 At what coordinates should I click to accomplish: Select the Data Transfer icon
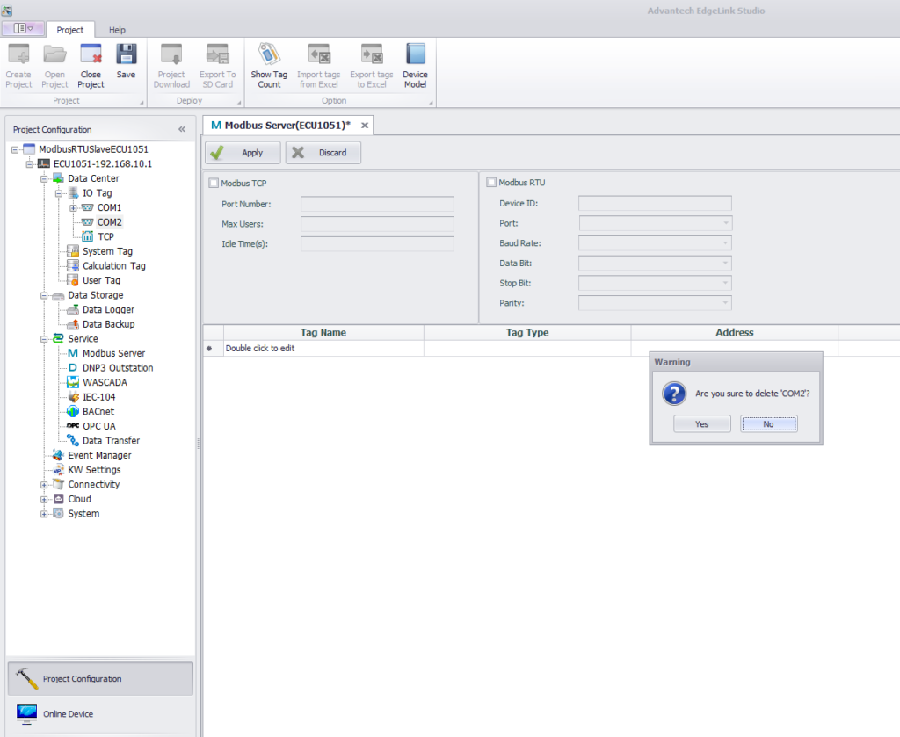[73, 440]
